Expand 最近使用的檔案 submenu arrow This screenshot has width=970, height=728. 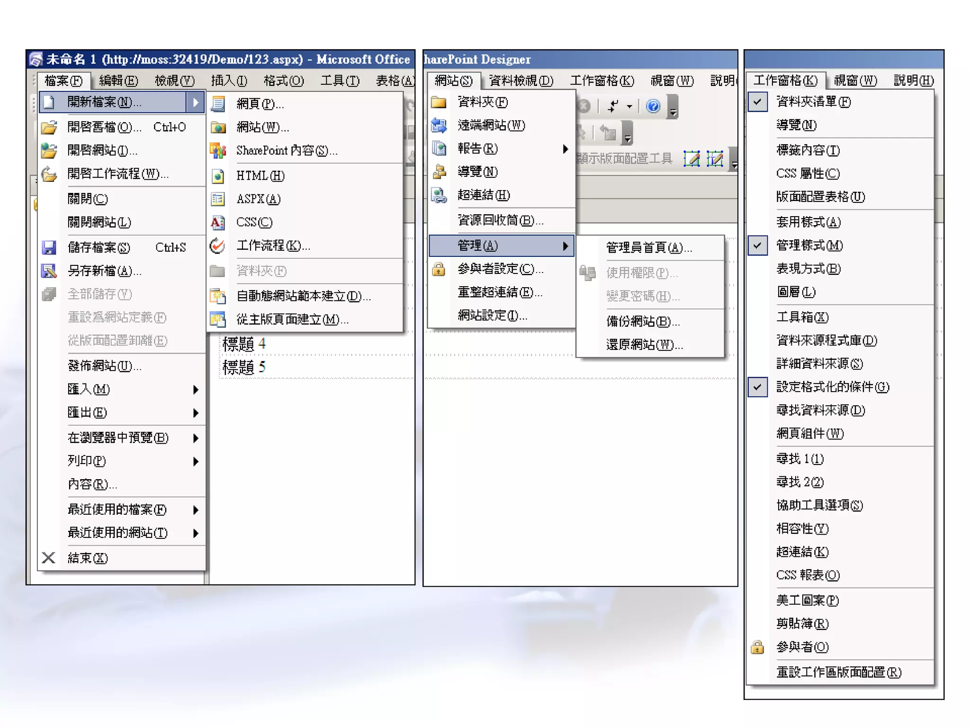coord(196,510)
